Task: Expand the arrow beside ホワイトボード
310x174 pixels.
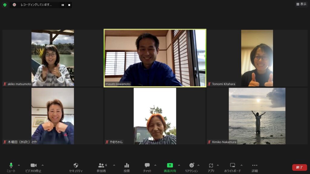Action: (x=241, y=165)
